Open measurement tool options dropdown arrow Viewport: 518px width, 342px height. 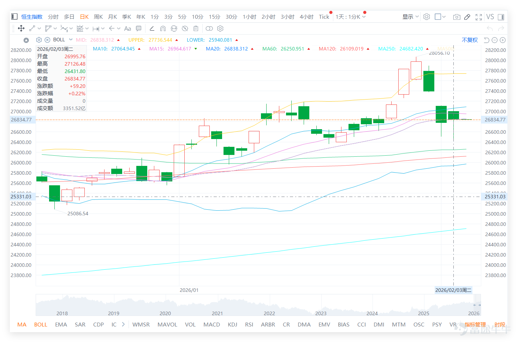click(87, 29)
